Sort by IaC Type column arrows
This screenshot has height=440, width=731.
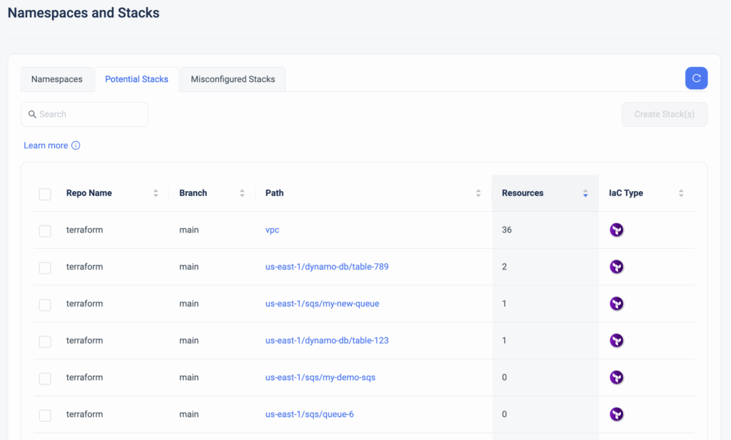coord(681,193)
